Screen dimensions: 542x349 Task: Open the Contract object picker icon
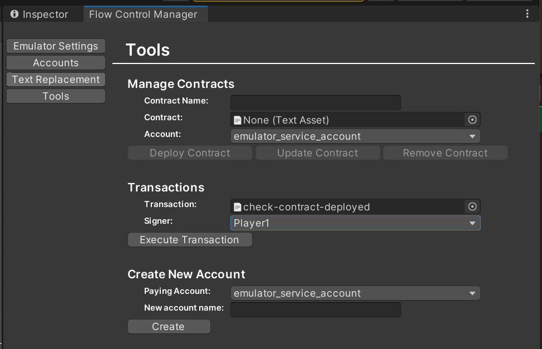[472, 119]
